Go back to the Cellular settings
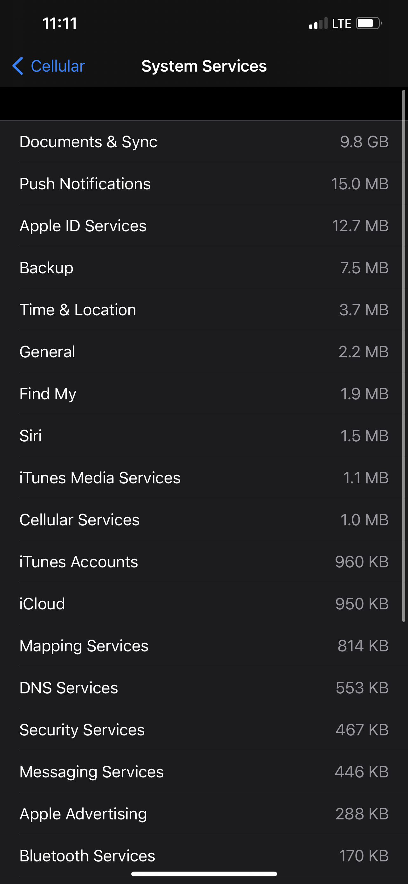This screenshot has height=884, width=408. (x=58, y=66)
